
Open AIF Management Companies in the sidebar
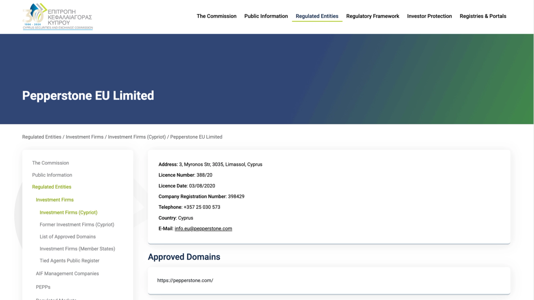67,274
